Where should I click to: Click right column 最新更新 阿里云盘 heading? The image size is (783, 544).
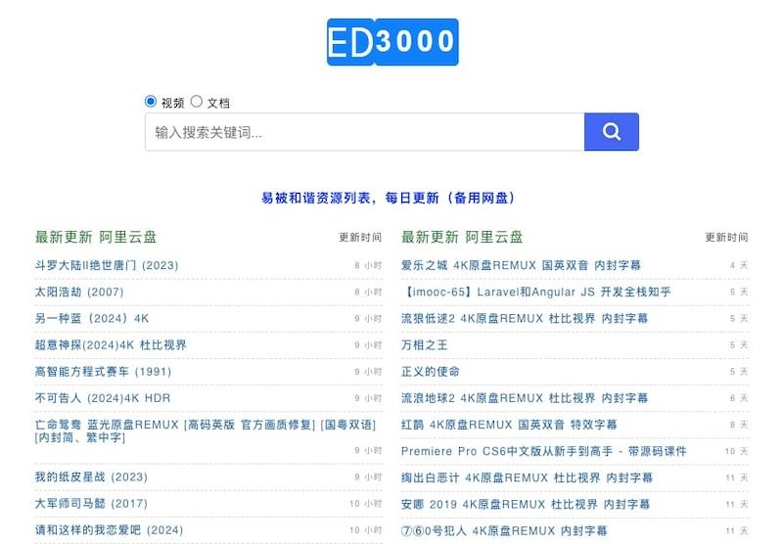tap(462, 237)
